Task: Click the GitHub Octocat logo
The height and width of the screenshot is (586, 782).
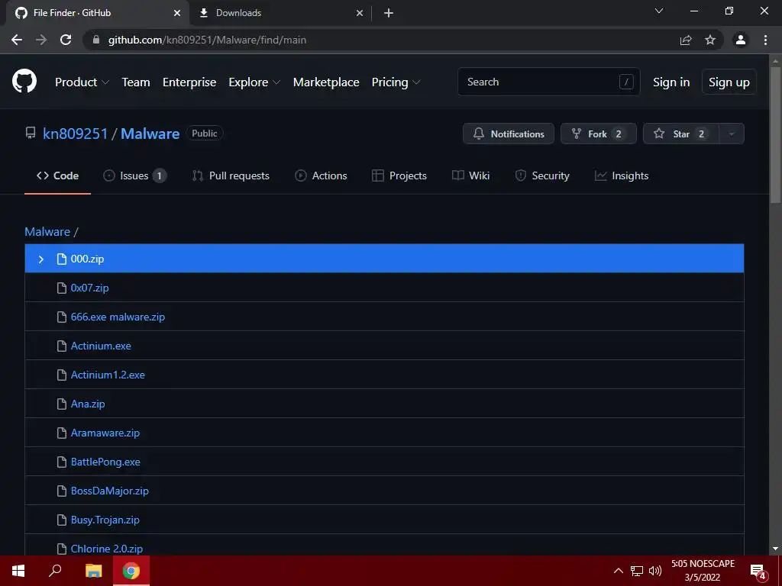Action: [x=24, y=82]
